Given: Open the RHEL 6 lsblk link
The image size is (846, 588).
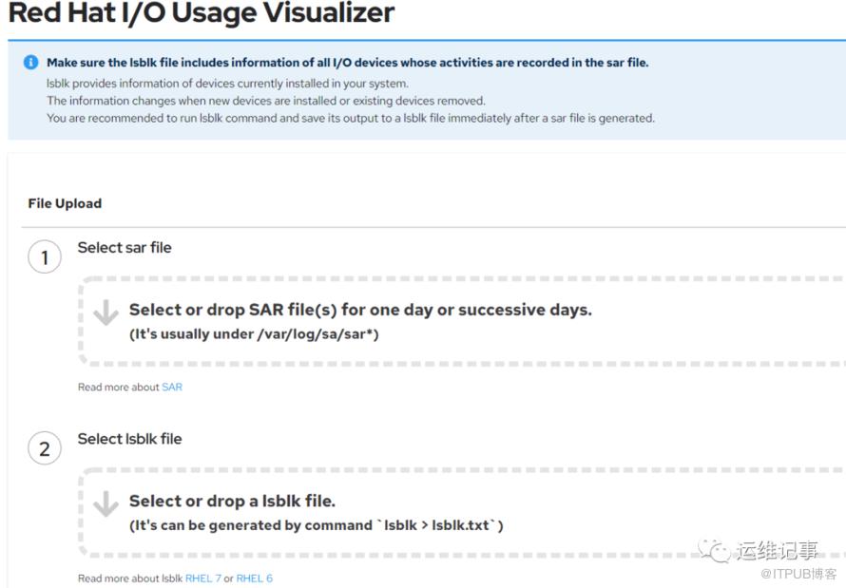Looking at the screenshot, I should tap(254, 579).
